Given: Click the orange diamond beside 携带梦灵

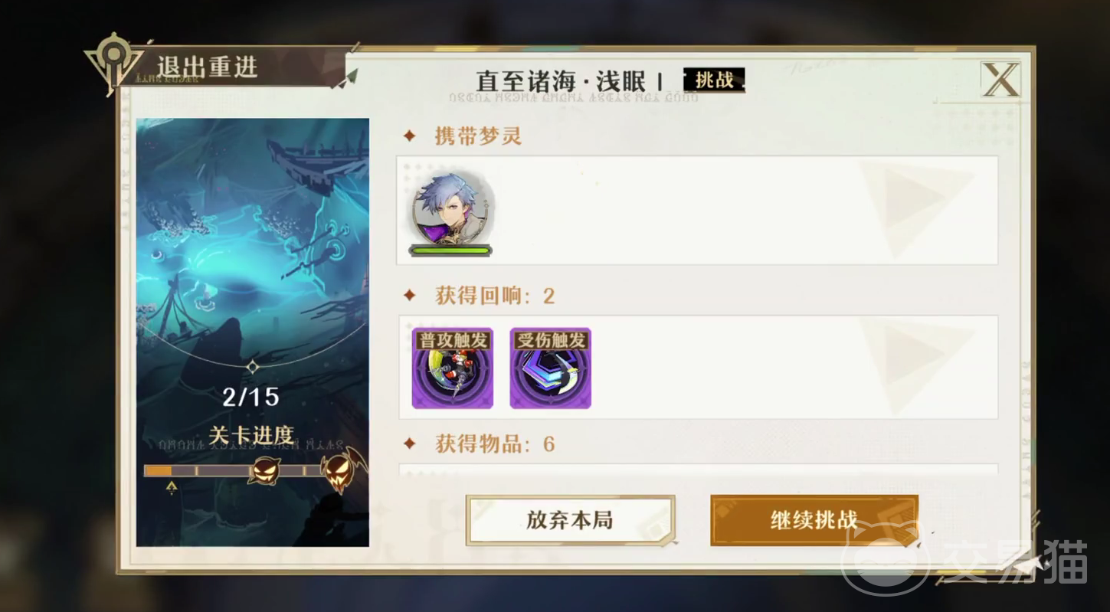Looking at the screenshot, I should pyautogui.click(x=410, y=136).
